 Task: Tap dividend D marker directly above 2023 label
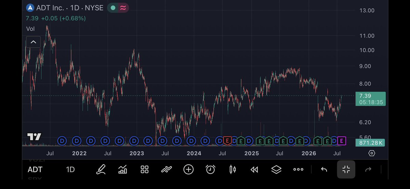click(x=134, y=141)
